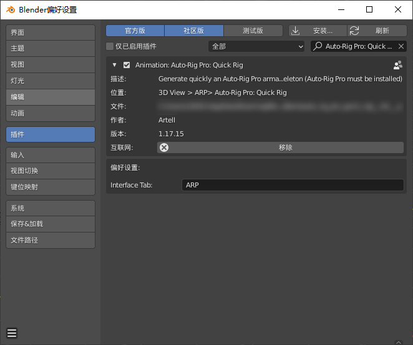
Task: Click the 刷新 button
Action: pyautogui.click(x=377, y=31)
